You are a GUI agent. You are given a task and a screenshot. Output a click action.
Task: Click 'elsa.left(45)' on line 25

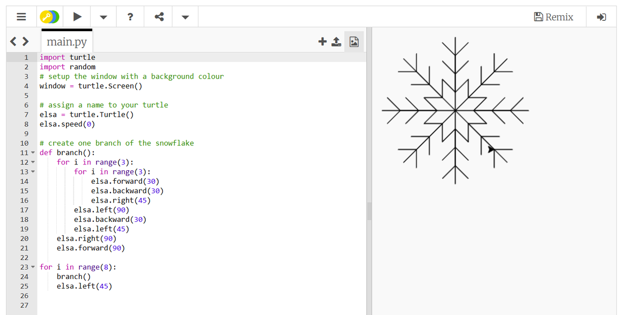84,286
